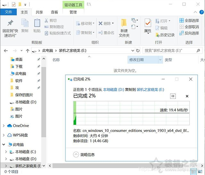Screen dimensions: 205x175
Task: Click the Paste icon in ribbon
Action: point(37,23)
